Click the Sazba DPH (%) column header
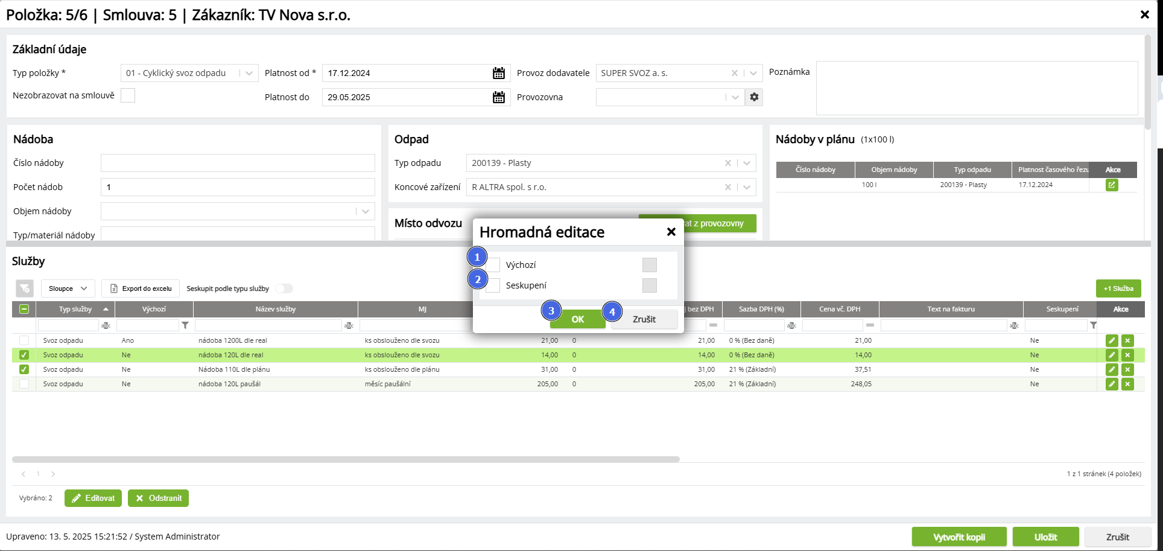 click(761, 309)
